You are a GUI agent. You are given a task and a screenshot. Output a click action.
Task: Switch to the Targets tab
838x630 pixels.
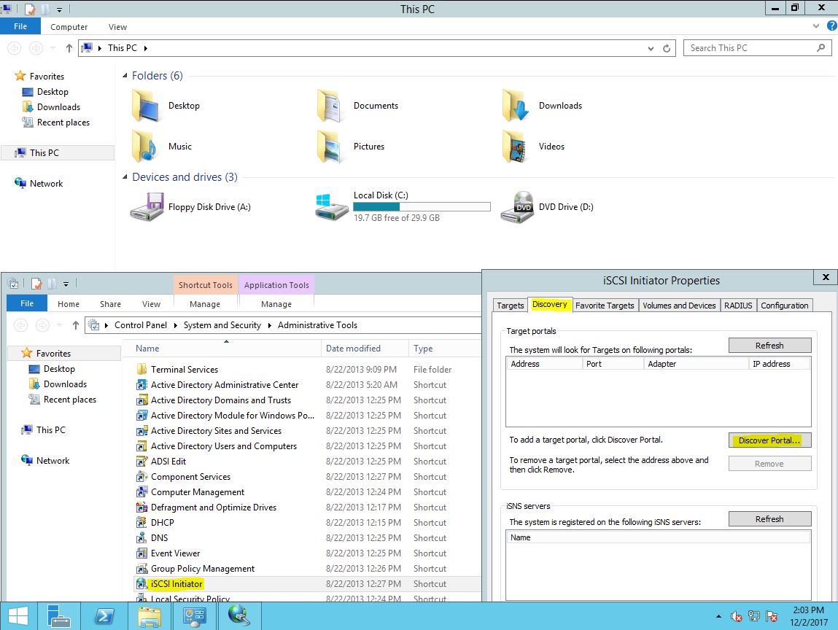pos(511,306)
